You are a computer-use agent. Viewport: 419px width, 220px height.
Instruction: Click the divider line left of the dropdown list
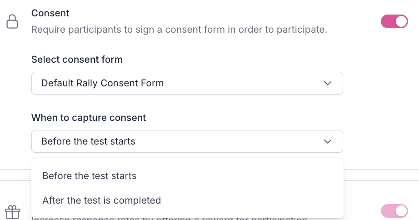(15, 170)
